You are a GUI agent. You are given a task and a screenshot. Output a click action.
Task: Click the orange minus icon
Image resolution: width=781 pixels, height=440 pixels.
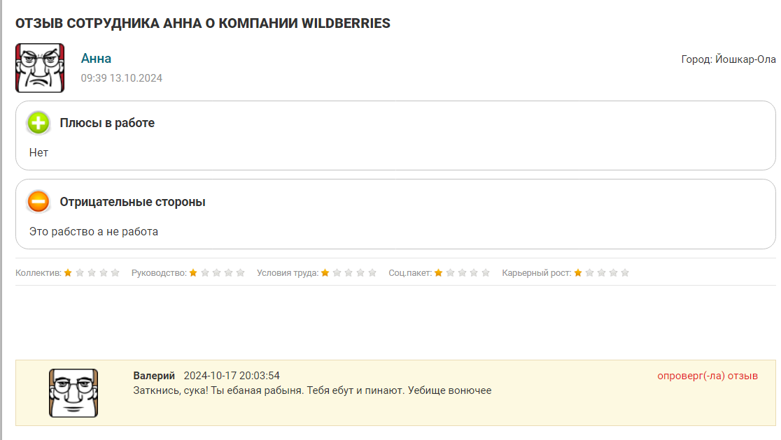pyautogui.click(x=38, y=203)
